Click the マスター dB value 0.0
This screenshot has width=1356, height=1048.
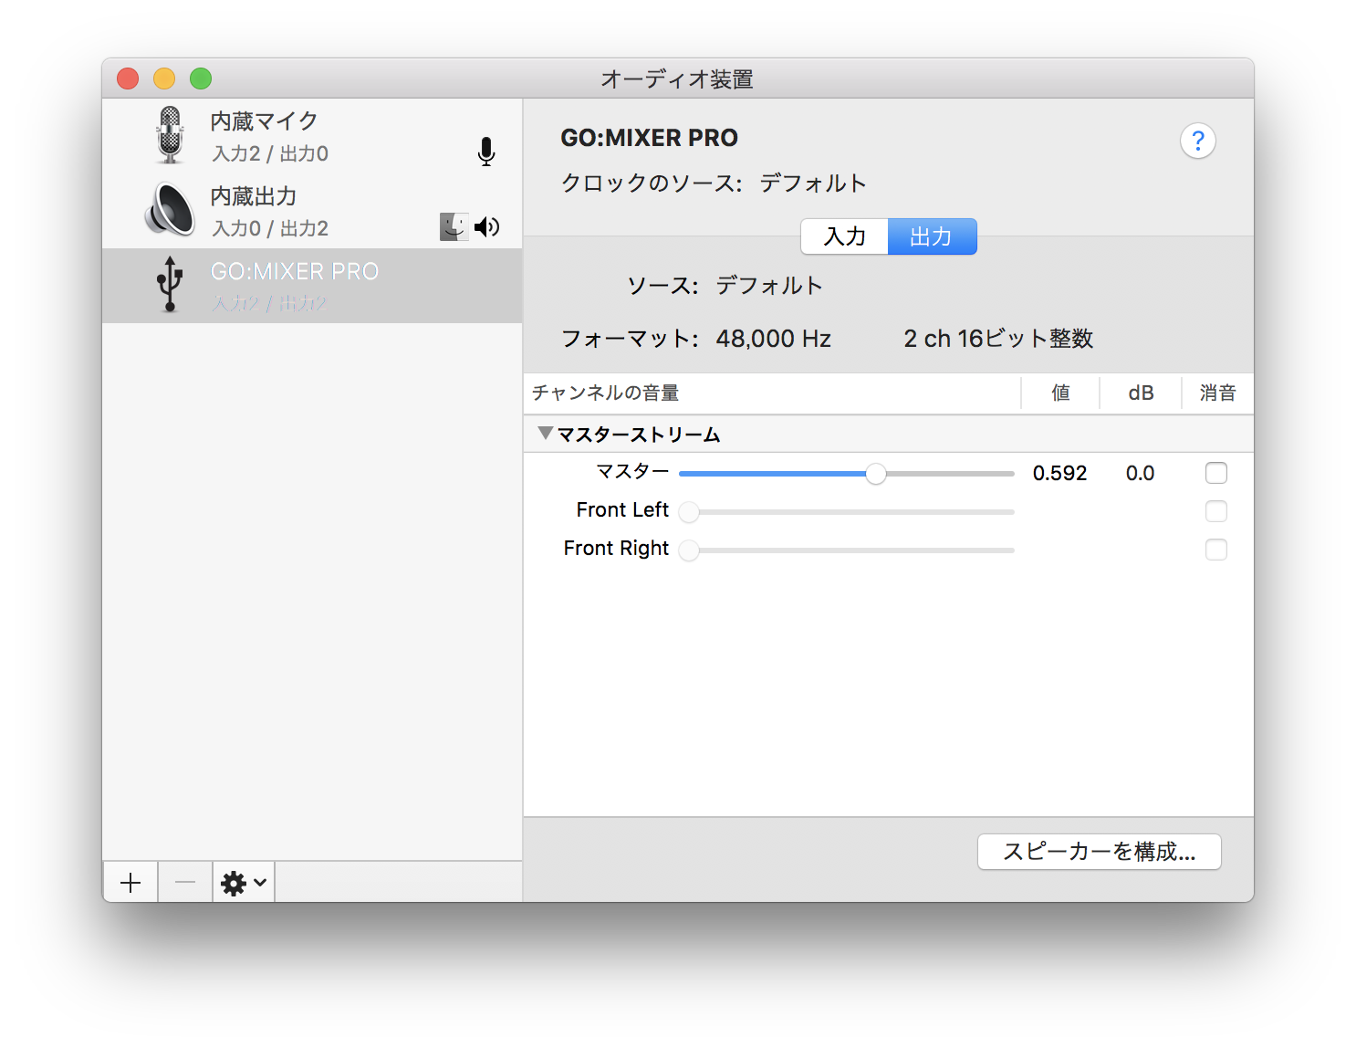pos(1140,473)
